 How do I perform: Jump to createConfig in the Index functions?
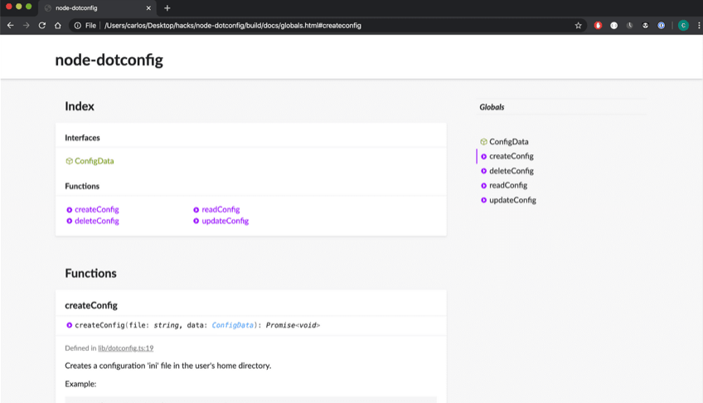point(96,210)
